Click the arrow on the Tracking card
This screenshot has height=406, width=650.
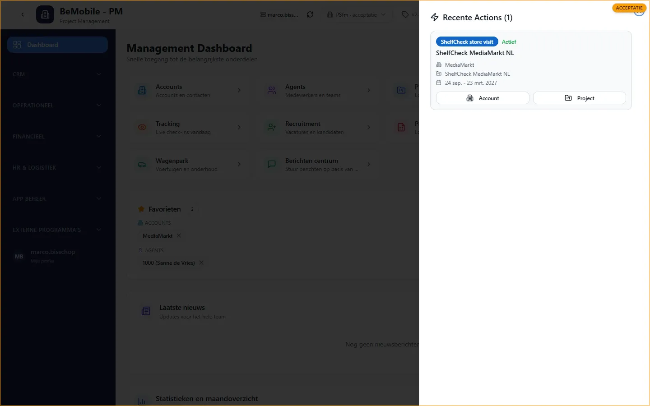[x=239, y=127]
